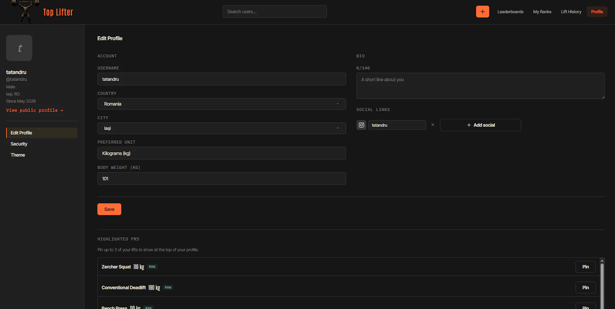Click the Body Weight input field

[222, 179]
